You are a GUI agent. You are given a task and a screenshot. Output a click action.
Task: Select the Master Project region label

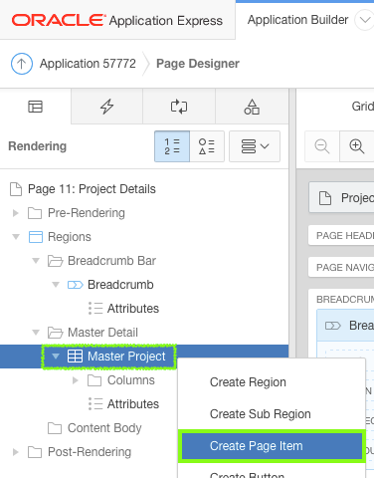[x=126, y=357]
